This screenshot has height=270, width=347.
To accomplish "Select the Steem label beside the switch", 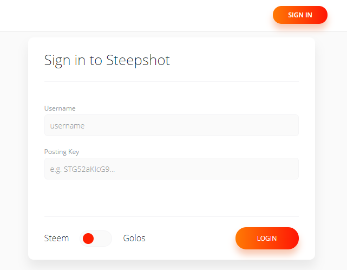I will click(56, 238).
